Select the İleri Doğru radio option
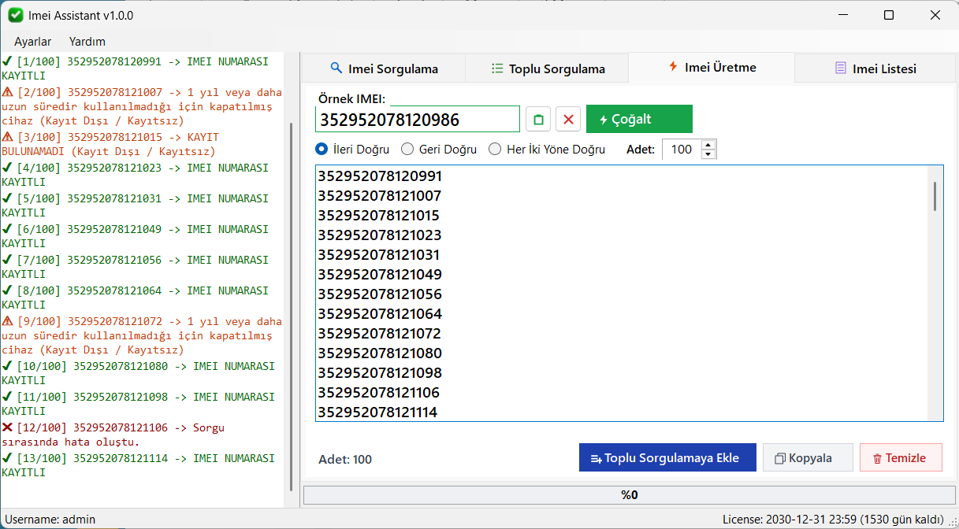959x529 pixels. tap(352, 149)
